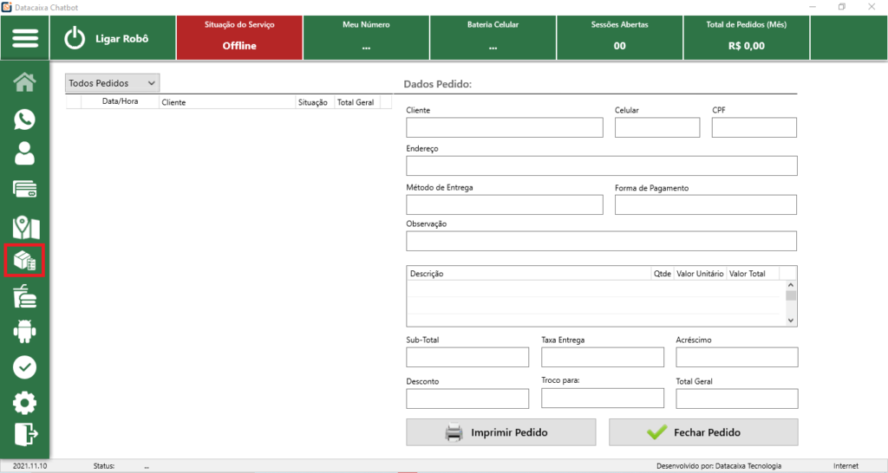Screen dimensions: 888x473
Task: Open the customer user sidebar icon
Action: [24, 153]
